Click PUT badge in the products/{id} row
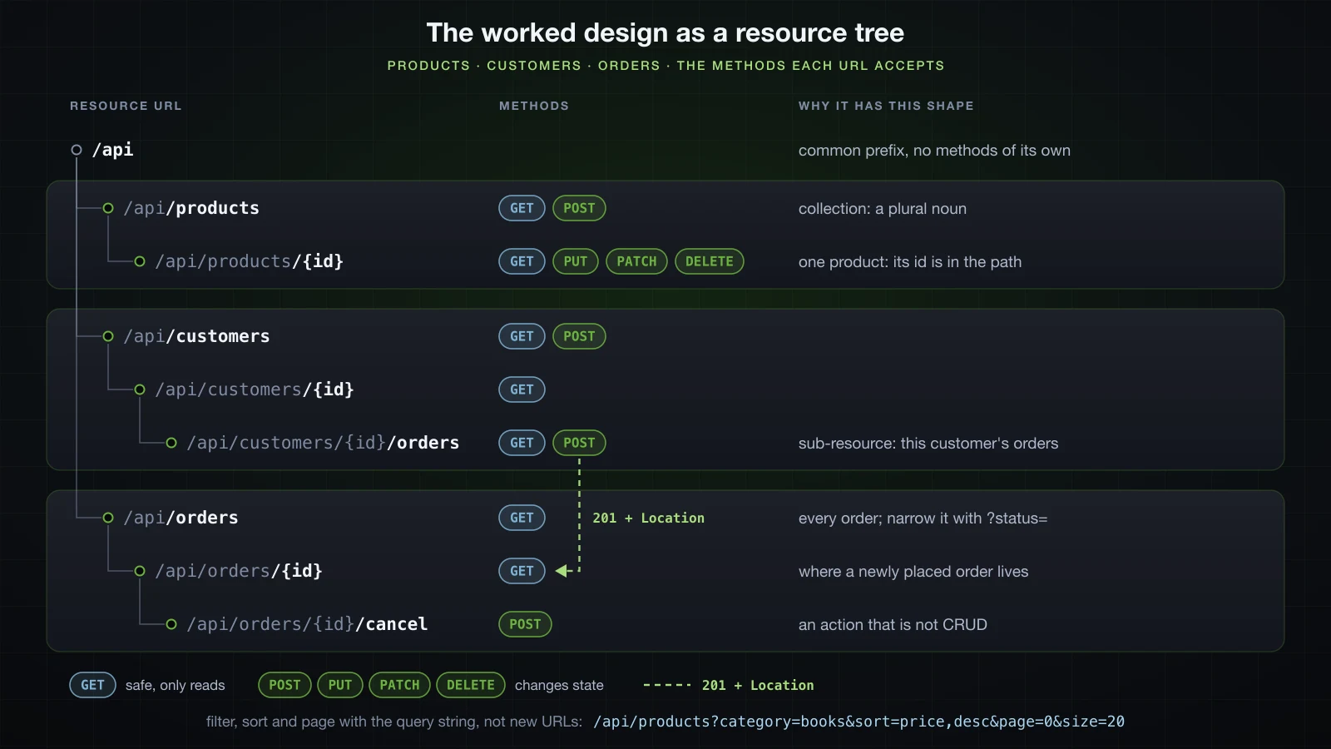The image size is (1331, 749). click(x=576, y=261)
